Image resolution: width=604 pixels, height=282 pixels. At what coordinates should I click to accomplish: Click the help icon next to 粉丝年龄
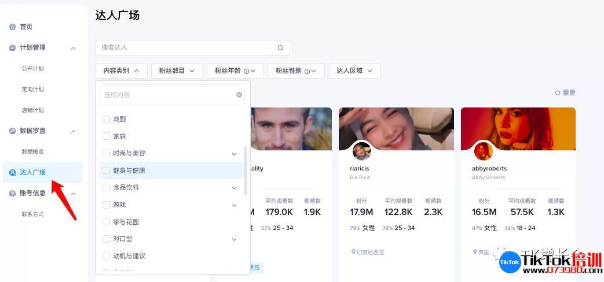coord(247,71)
